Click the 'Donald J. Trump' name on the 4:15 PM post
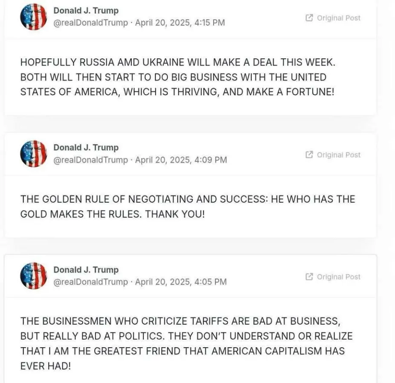Screen dimensions: 395x383 (x=86, y=11)
